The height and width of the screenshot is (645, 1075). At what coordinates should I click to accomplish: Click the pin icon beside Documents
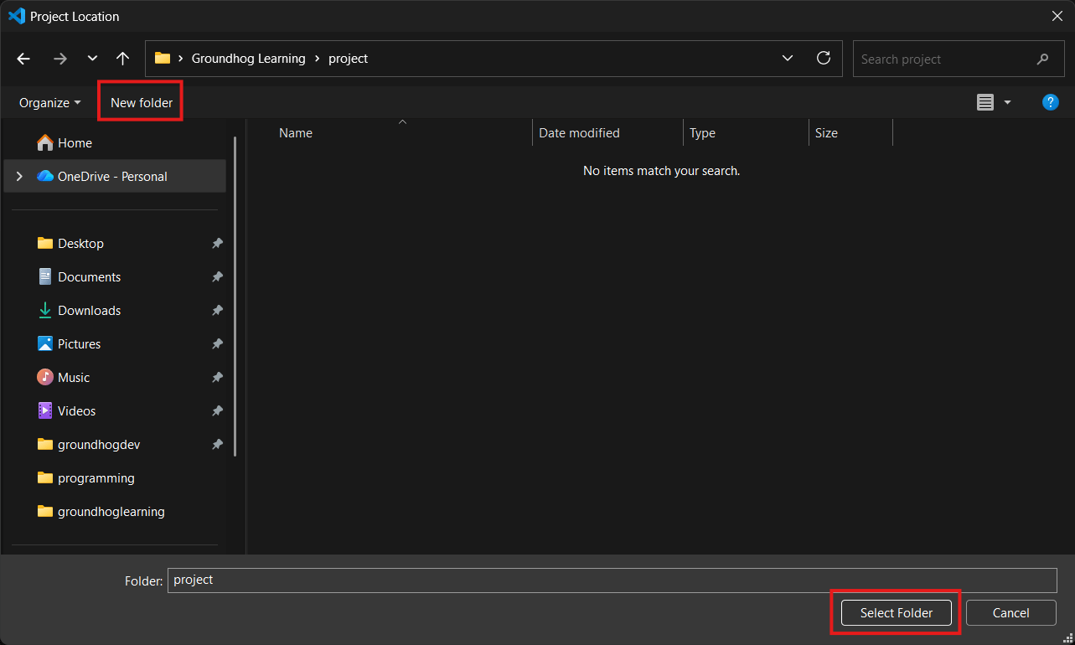(x=217, y=277)
